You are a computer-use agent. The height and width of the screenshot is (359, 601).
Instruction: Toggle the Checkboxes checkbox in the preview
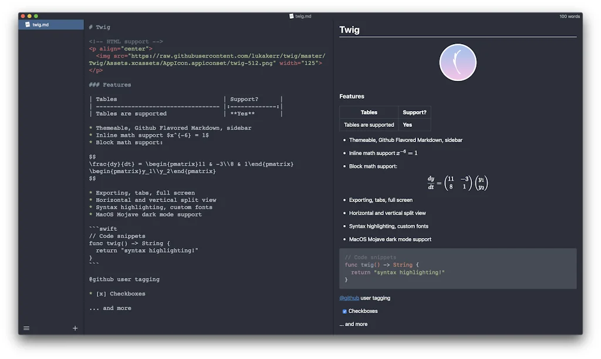345,311
